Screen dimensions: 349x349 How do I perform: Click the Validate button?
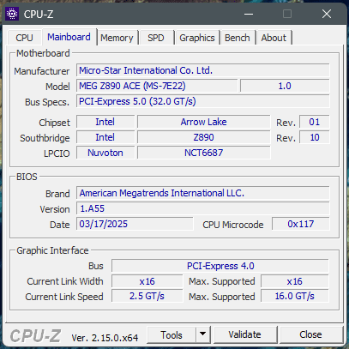click(x=245, y=334)
